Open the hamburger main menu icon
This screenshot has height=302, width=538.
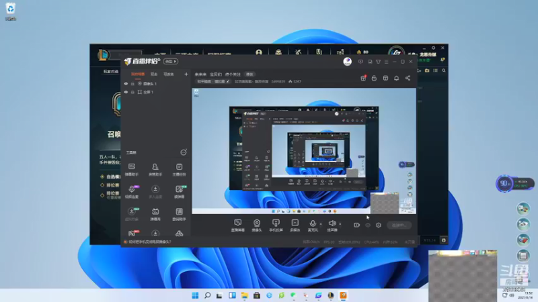[x=386, y=62]
